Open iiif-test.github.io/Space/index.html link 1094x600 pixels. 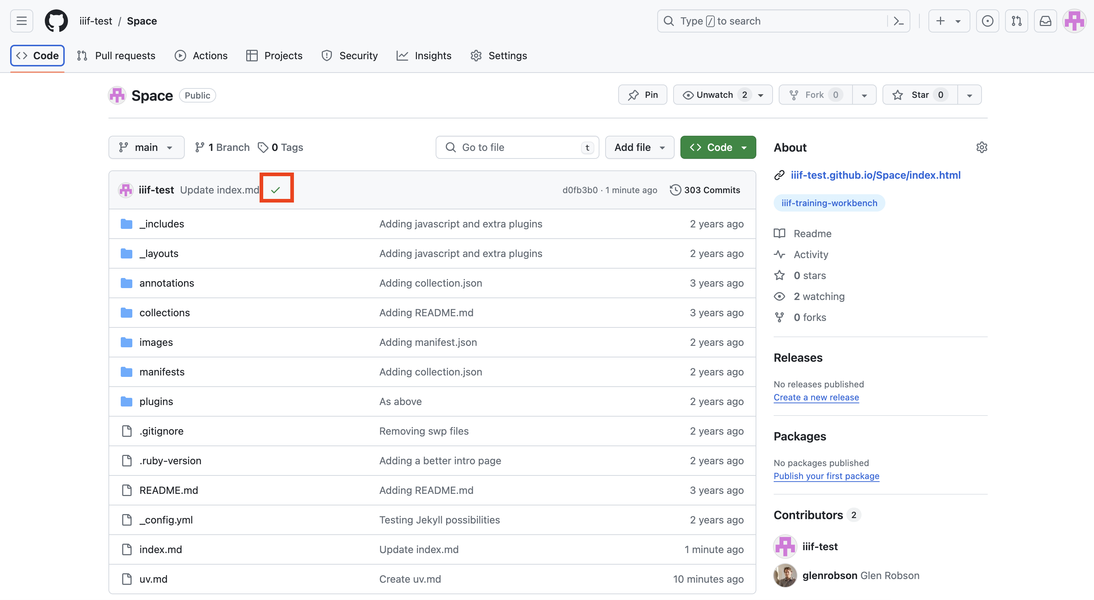coord(876,175)
